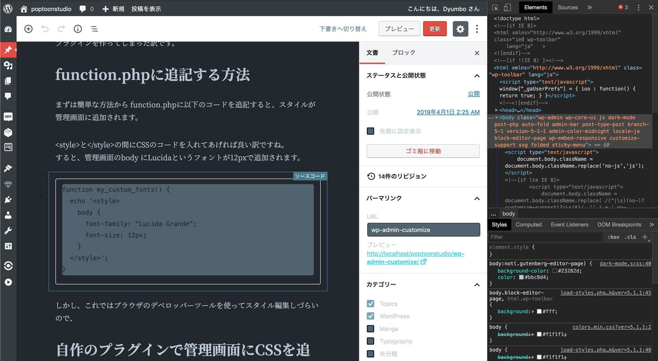Show content structure info icon
Screen dimensions: 658x361
(x=78, y=29)
